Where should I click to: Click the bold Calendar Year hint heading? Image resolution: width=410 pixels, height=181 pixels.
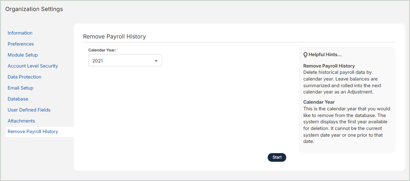pos(319,102)
